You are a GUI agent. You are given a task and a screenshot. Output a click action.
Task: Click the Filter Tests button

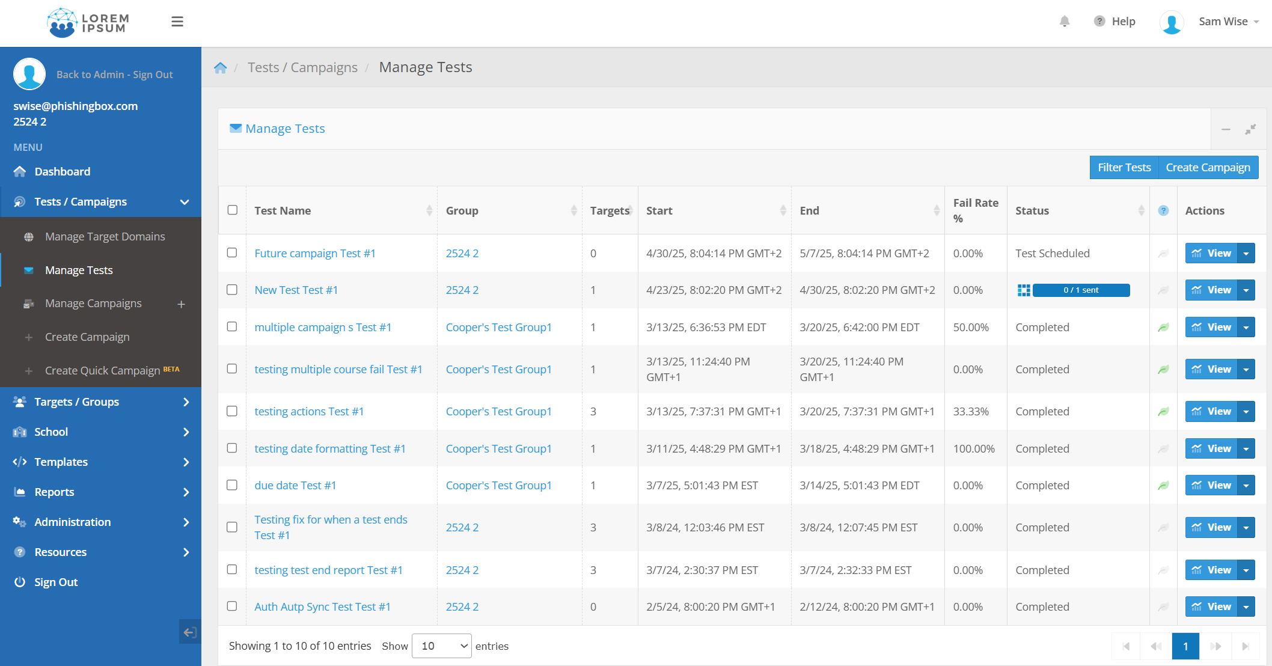pos(1124,168)
